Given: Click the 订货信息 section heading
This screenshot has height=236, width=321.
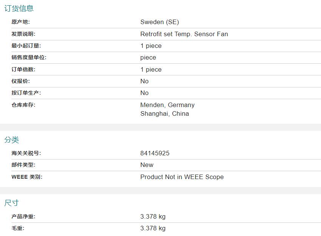Looking at the screenshot, I should coord(19,8).
